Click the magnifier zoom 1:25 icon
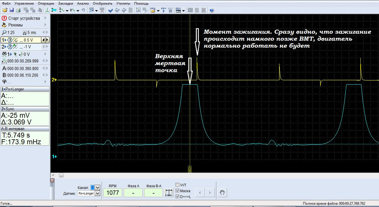379x207 pixels. 4,33
